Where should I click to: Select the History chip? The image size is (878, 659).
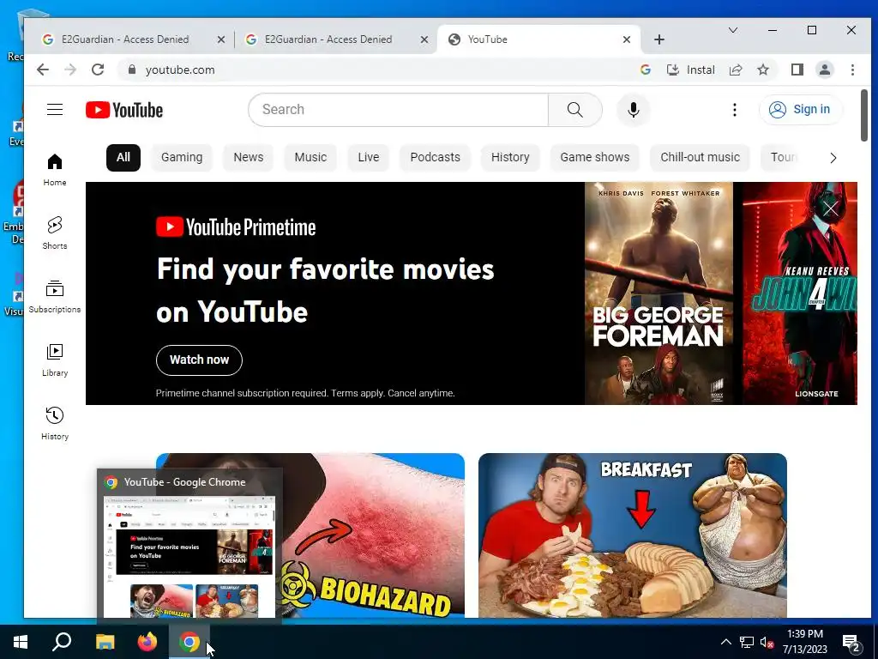point(510,158)
